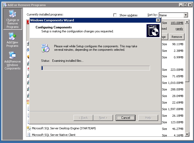Cancel the Windows Components Wizard
This screenshot has width=194, height=143.
click(125, 118)
